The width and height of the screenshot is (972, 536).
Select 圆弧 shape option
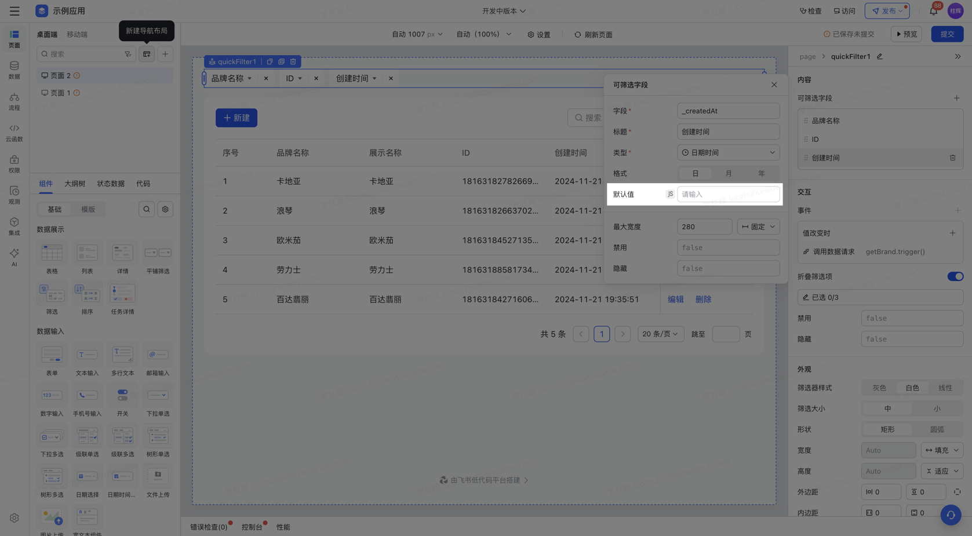coord(937,429)
